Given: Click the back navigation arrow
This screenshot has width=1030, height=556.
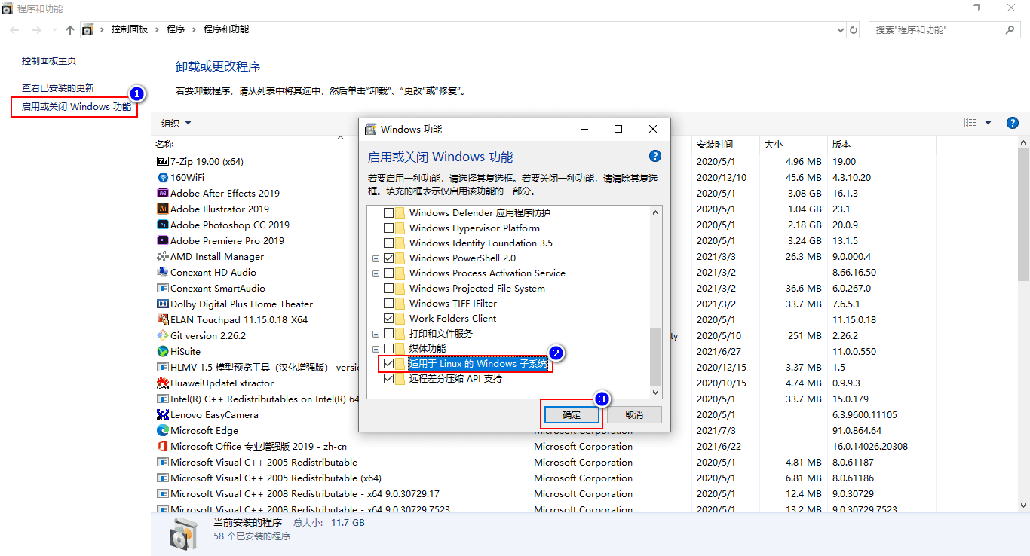Looking at the screenshot, I should tap(16, 29).
